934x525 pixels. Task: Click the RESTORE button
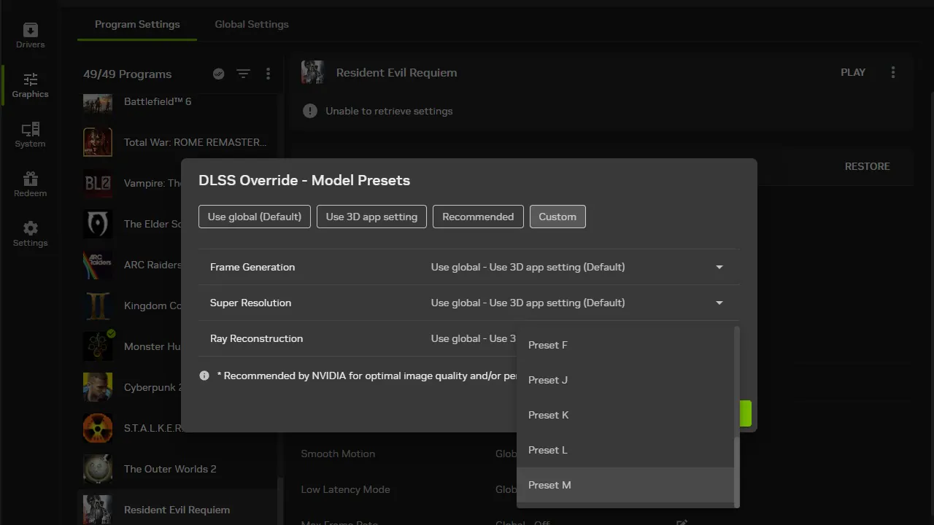click(x=867, y=166)
